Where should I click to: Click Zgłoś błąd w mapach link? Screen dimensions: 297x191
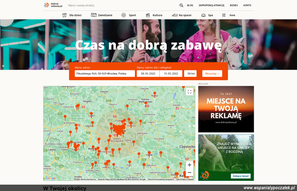click(x=185, y=179)
